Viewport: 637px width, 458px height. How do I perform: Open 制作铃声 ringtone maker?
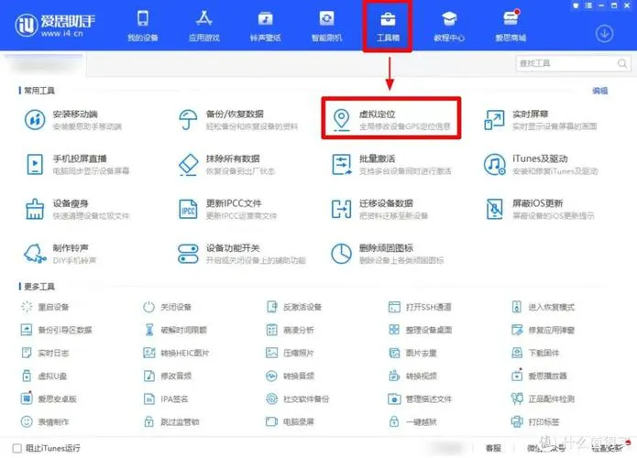click(x=60, y=254)
